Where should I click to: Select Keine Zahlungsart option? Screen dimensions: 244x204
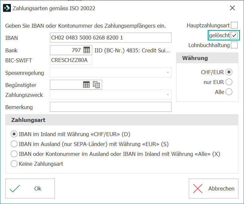tap(14, 164)
